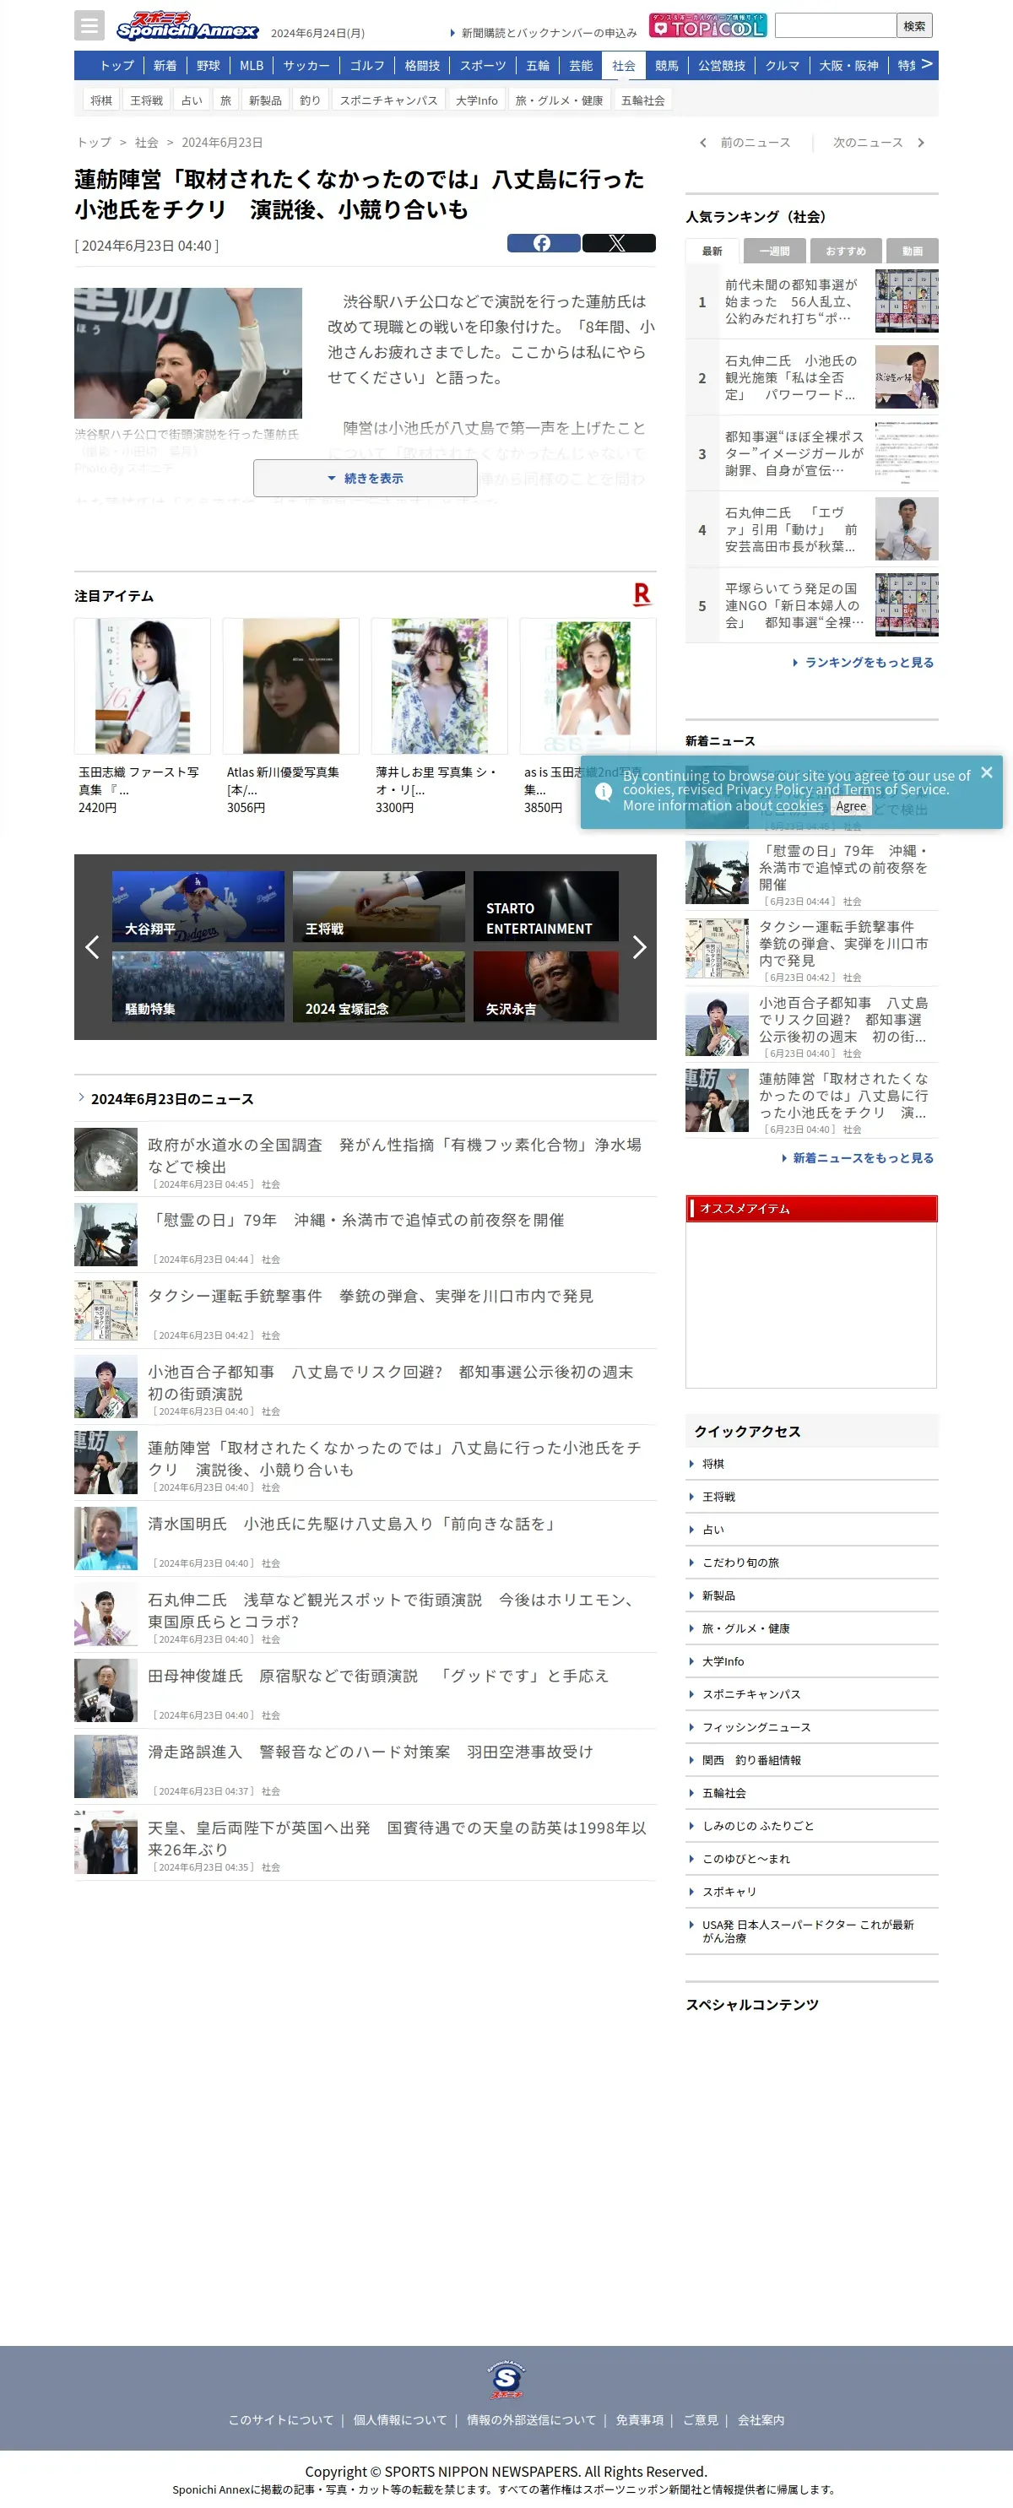Open 王将戦 carousel thumbnail
This screenshot has width=1013, height=2508.
coord(379,907)
